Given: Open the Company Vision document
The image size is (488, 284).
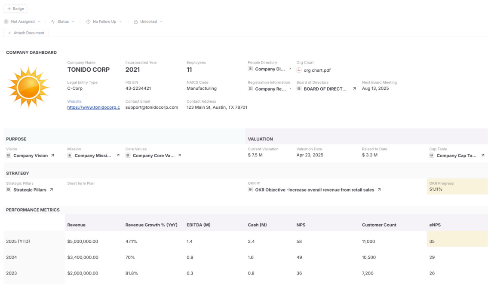Looking at the screenshot, I should pyautogui.click(x=31, y=156).
